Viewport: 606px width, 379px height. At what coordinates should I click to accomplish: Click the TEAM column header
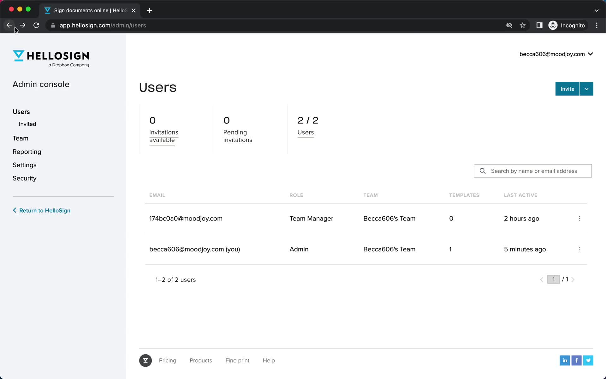pyautogui.click(x=371, y=195)
